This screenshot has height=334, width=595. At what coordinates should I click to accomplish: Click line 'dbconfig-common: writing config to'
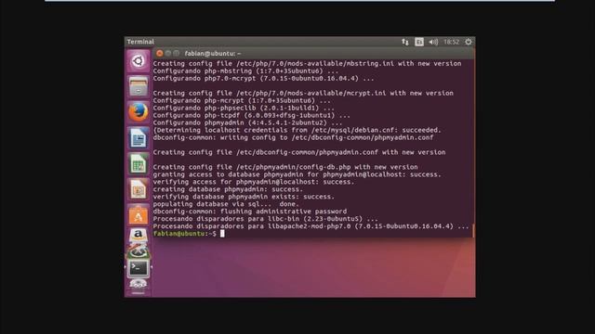pyautogui.click(x=293, y=137)
